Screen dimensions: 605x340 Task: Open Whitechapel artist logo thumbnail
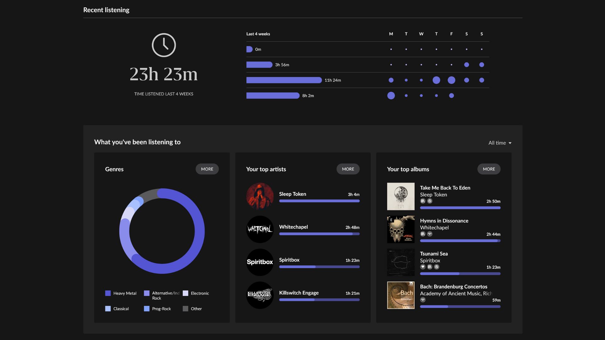[x=260, y=229]
